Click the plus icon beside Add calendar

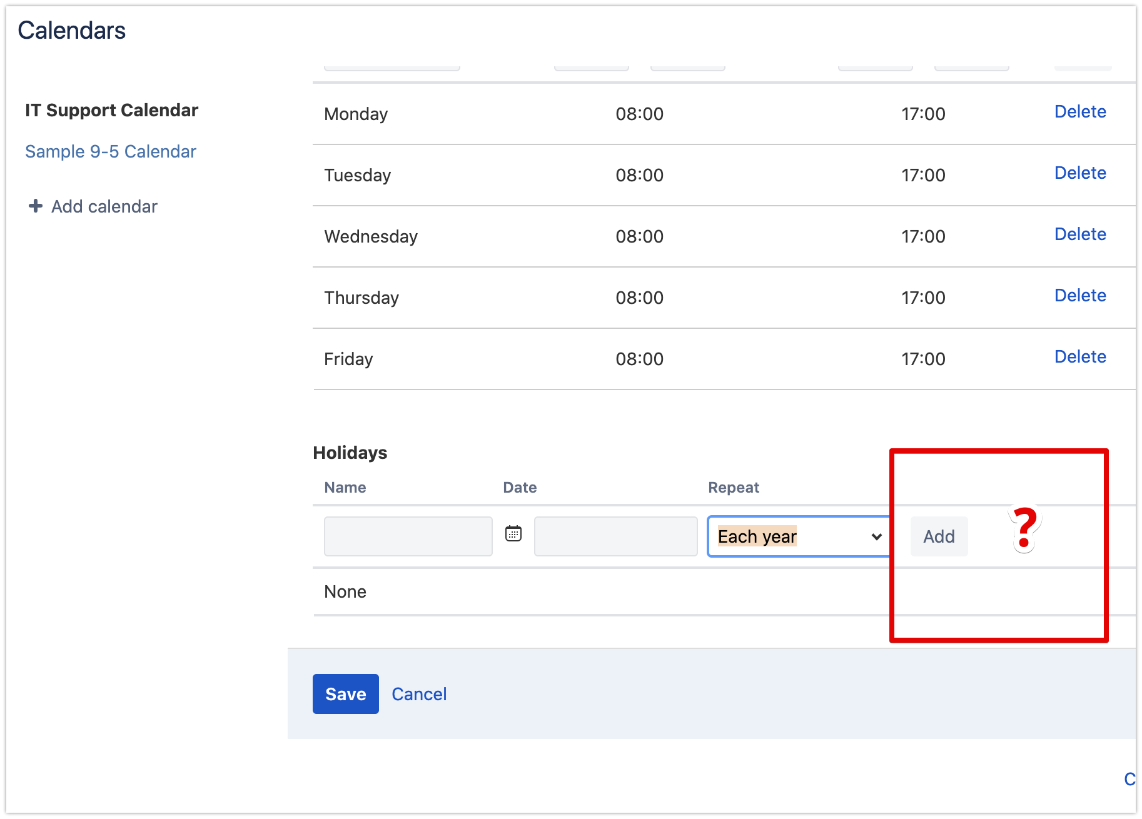tap(34, 206)
